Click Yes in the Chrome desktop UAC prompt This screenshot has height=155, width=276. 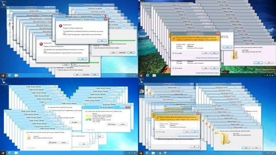click(187, 132)
